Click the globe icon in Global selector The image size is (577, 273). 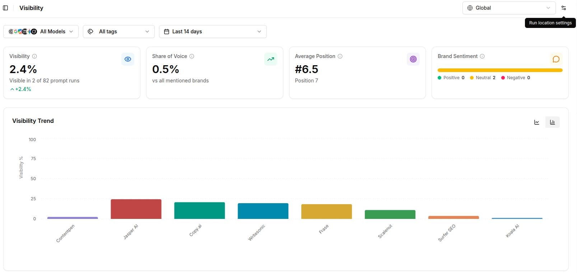point(470,8)
